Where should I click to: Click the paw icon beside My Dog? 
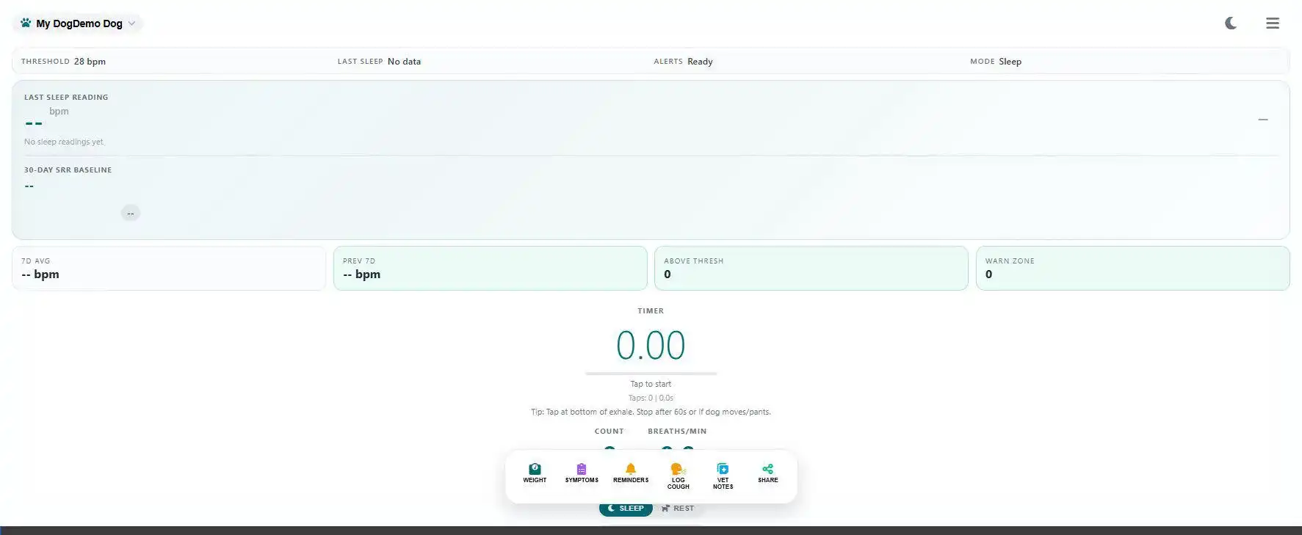(26, 23)
